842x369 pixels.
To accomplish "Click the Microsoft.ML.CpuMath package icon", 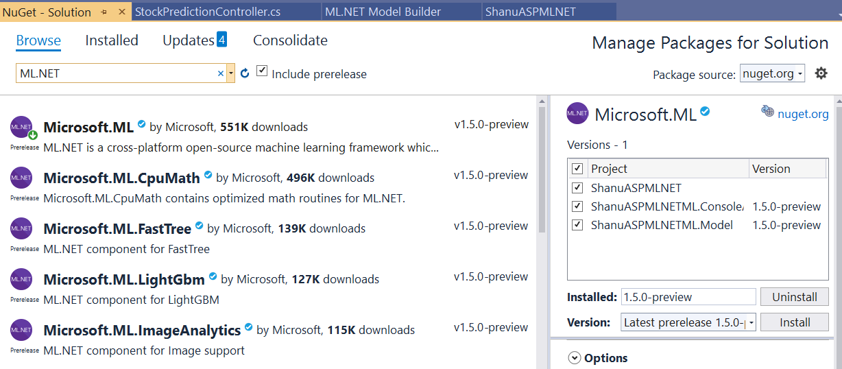I will tap(21, 178).
